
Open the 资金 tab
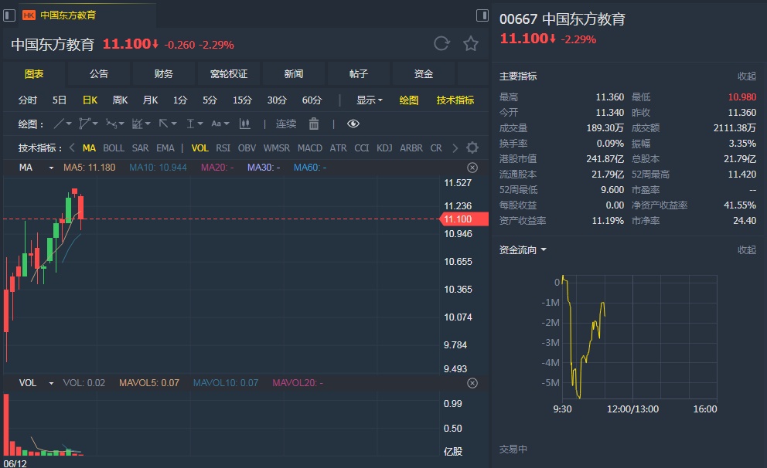pyautogui.click(x=424, y=74)
